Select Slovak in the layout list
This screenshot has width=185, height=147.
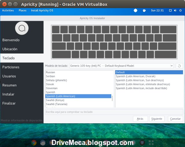click(x=78, y=84)
